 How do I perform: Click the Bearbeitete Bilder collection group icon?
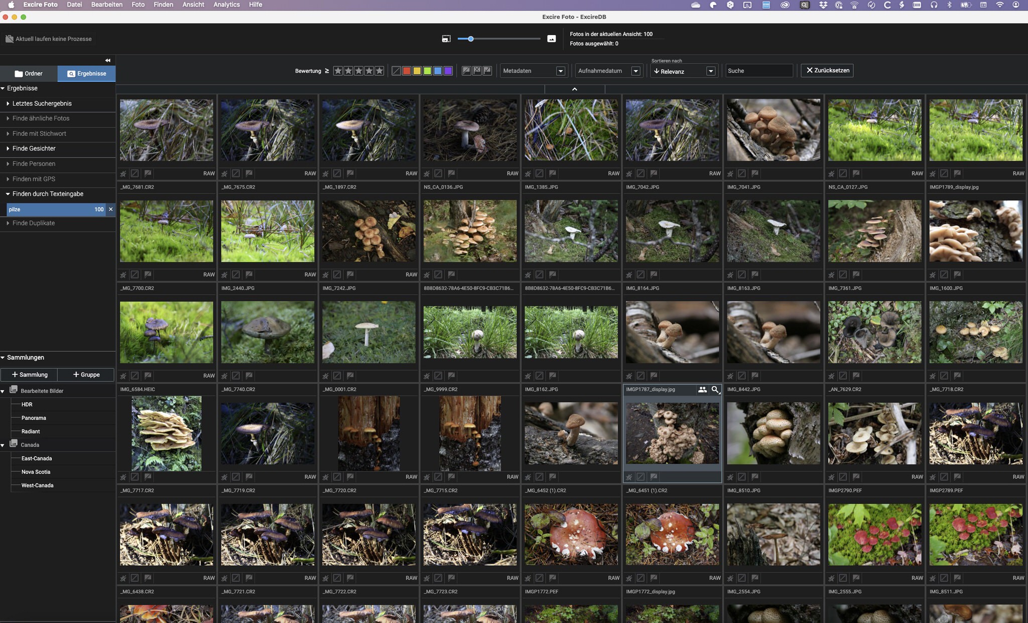point(14,390)
